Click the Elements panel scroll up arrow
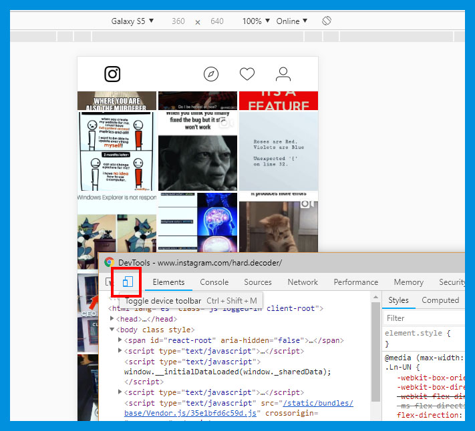Screen dimensions: 475x431 375,297
